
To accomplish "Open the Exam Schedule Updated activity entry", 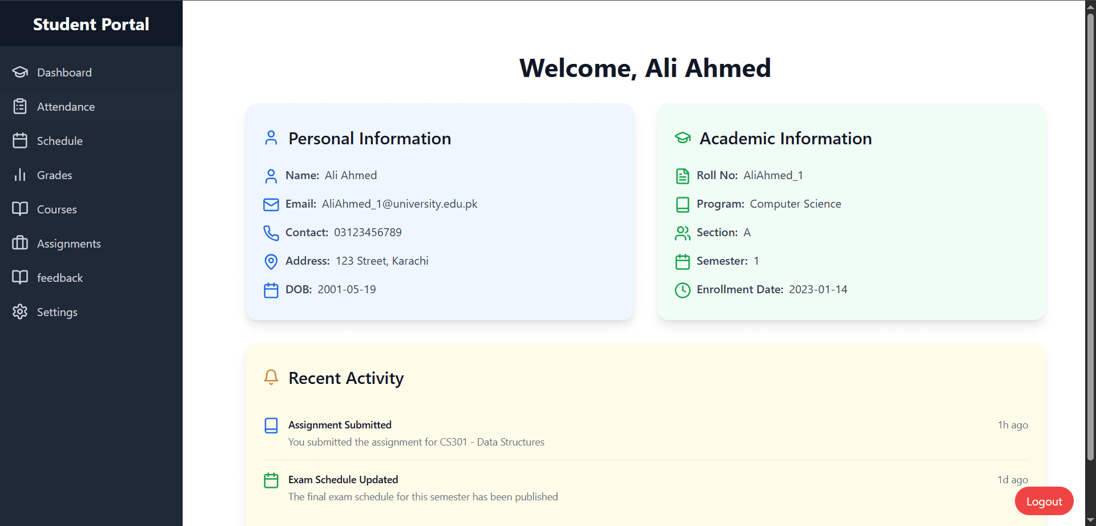I will 645,488.
